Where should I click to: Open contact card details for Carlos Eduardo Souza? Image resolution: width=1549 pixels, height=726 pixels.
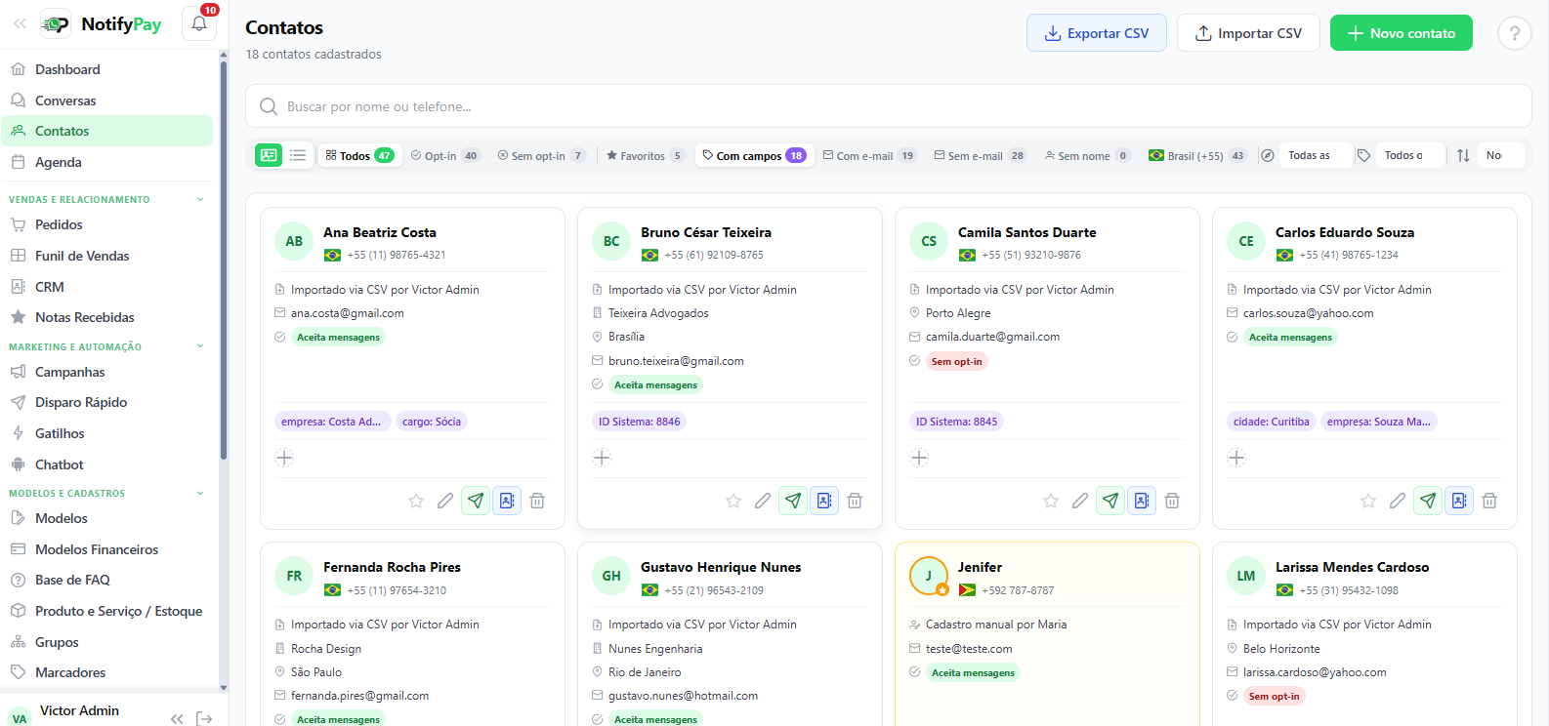click(x=1459, y=501)
